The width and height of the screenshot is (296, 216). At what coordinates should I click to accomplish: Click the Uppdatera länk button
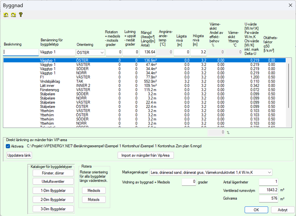[x=20, y=155]
